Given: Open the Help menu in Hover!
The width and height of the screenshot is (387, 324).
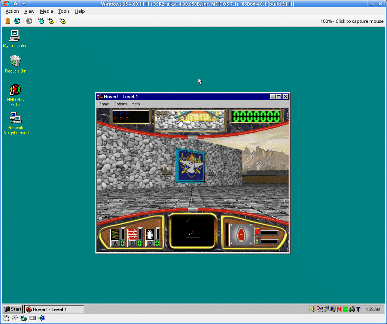Looking at the screenshot, I should [x=135, y=104].
